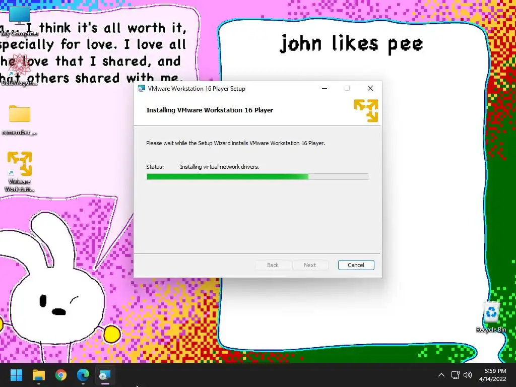Open the Windows Start menu
The width and height of the screenshot is (516, 387).
point(16,375)
